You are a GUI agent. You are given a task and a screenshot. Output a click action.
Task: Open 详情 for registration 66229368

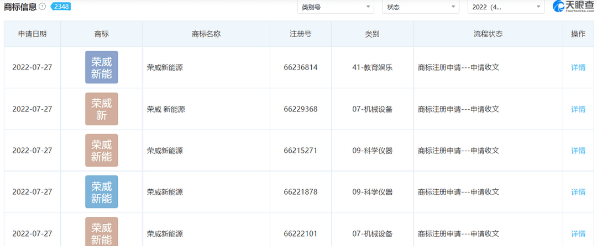(578, 109)
